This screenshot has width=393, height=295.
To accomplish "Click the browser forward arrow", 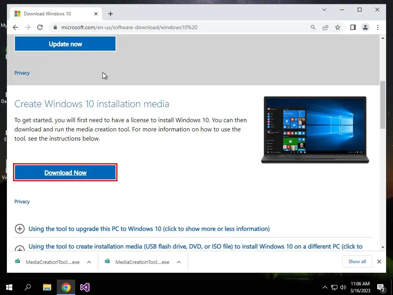I will point(28,27).
